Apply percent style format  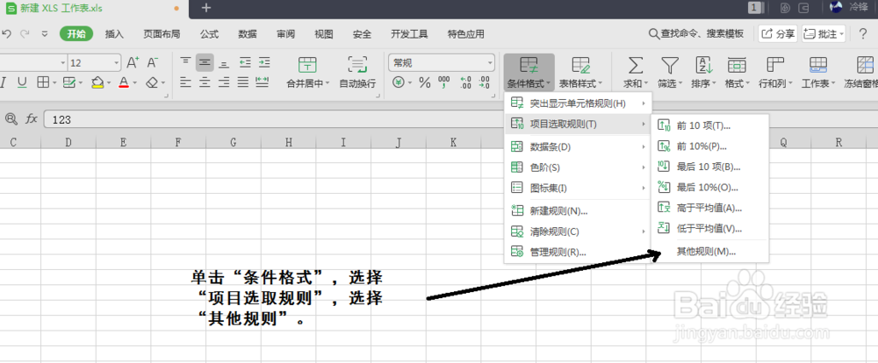(x=425, y=82)
